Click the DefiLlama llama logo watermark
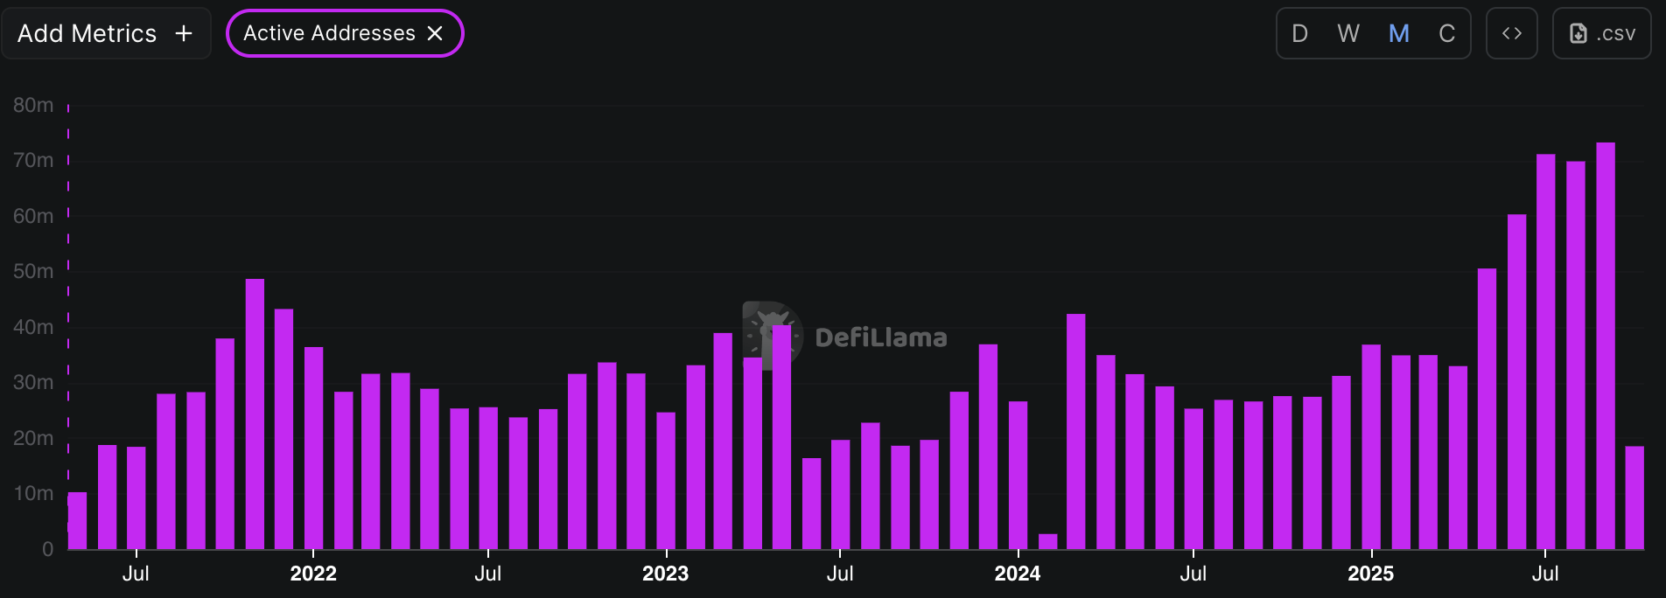This screenshot has height=598, width=1666. 770,335
